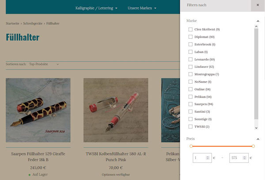Image resolution: width=265 pixels, height=180 pixels.
Task: Check the Diplomat brand filter
Action: pos(190,37)
